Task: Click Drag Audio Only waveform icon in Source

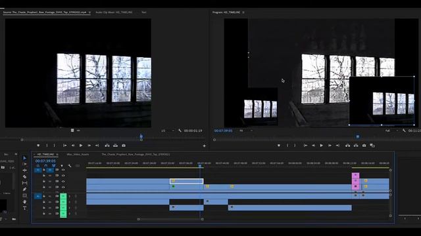Action: coord(78,130)
